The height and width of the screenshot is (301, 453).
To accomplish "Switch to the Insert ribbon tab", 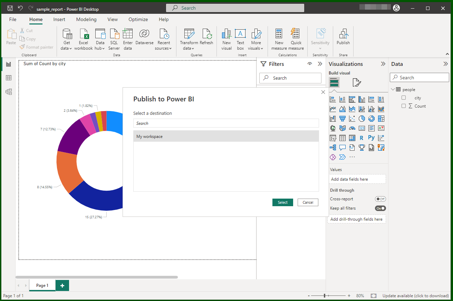I will [59, 19].
